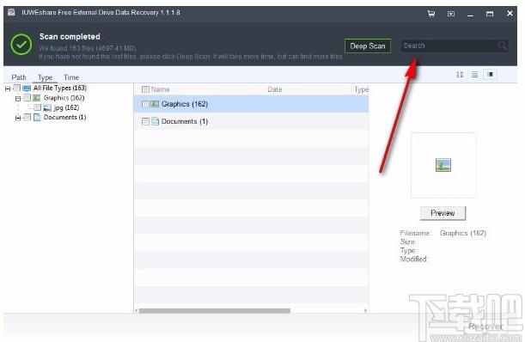Maximize the data recovery window
525x342 pixels.
(490, 14)
